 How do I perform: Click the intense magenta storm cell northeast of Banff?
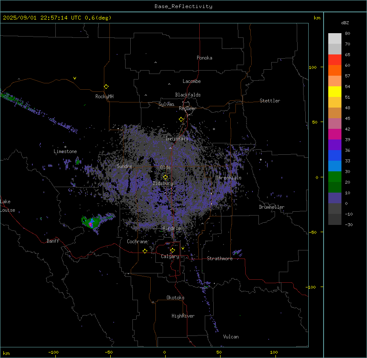tap(91, 224)
